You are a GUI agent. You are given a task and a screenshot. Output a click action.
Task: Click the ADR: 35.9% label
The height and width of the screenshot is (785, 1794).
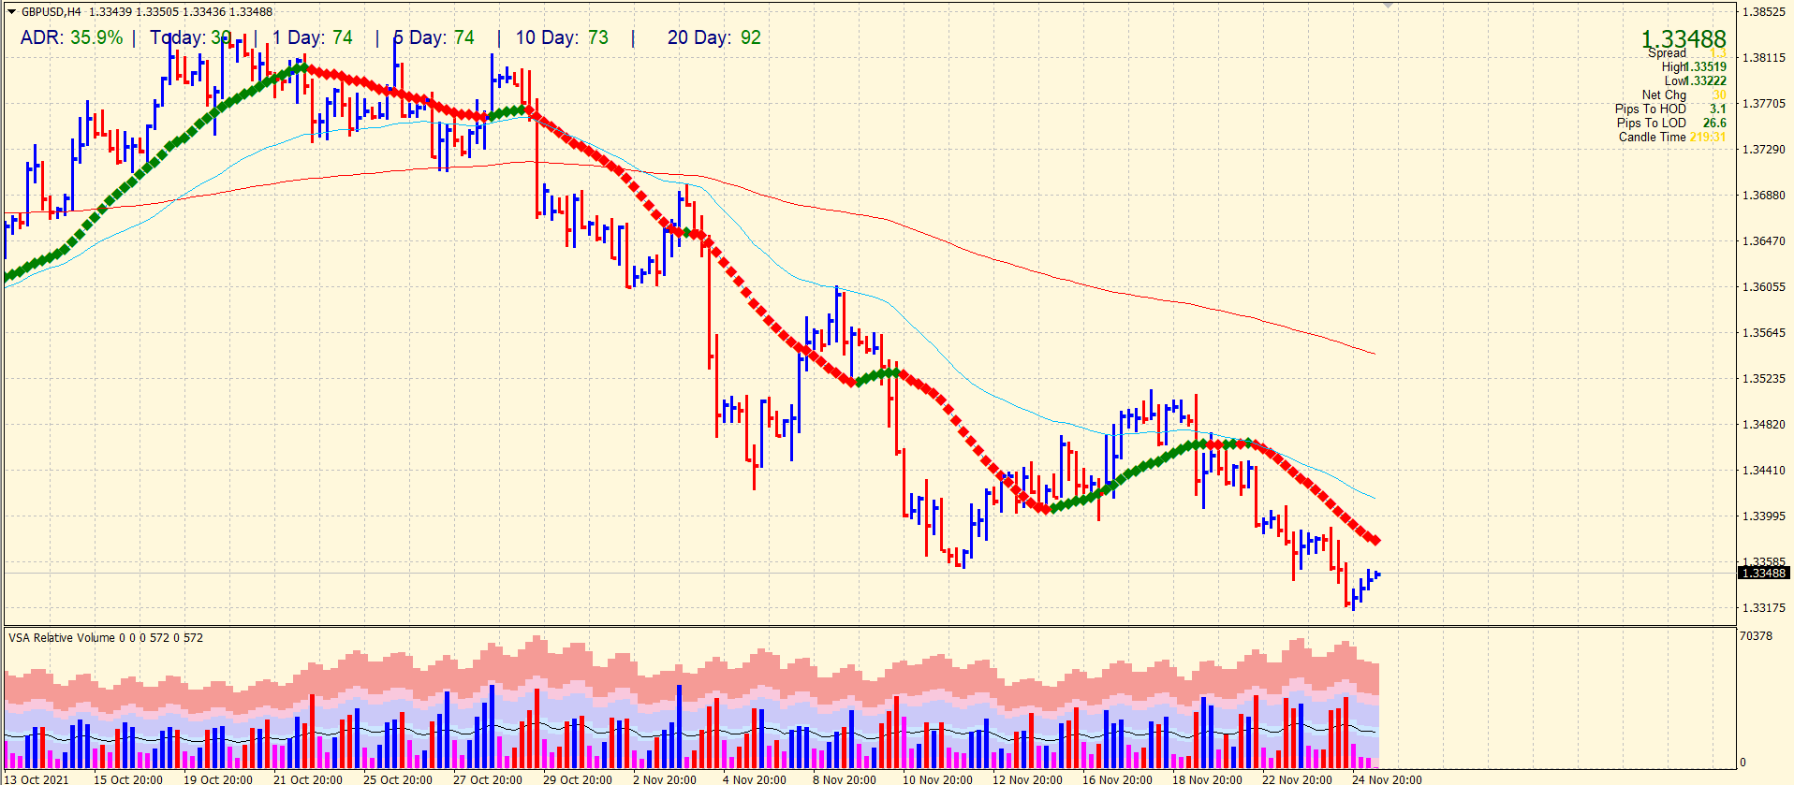tap(72, 37)
